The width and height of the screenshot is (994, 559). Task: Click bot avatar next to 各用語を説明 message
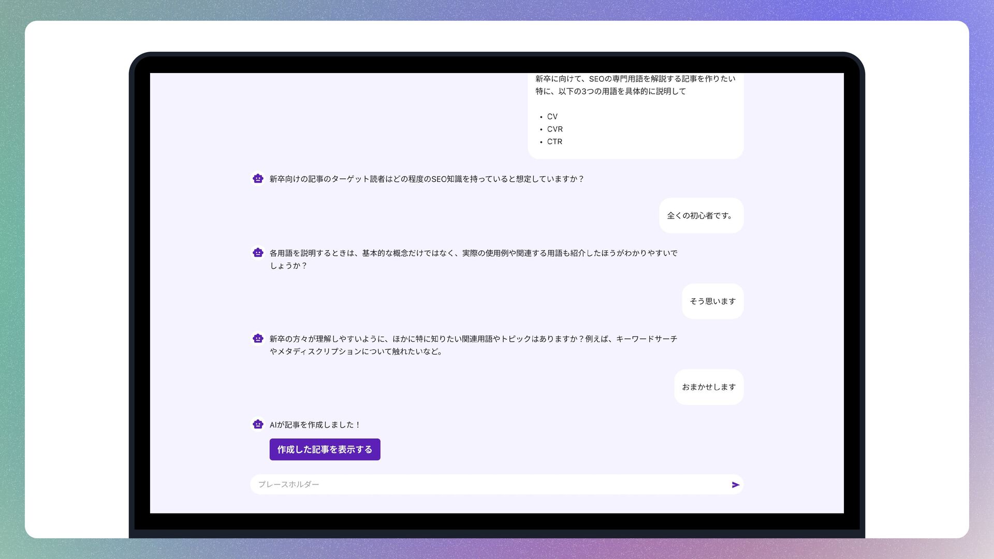pos(258,253)
